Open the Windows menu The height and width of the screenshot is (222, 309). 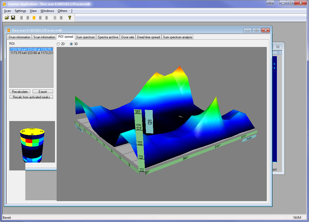(47, 11)
